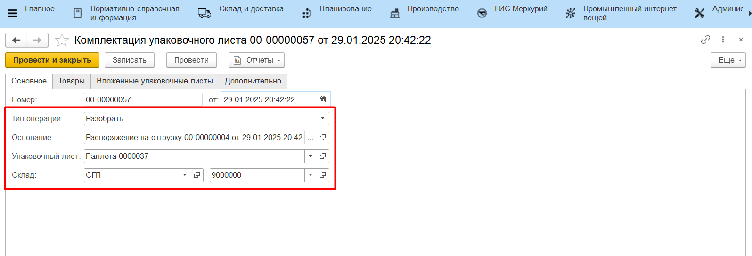Switch to the Товары tab

[72, 81]
